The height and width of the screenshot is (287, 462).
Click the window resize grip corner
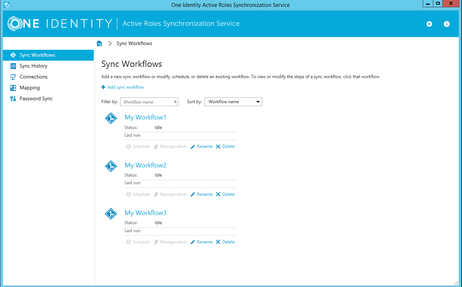pos(456,283)
